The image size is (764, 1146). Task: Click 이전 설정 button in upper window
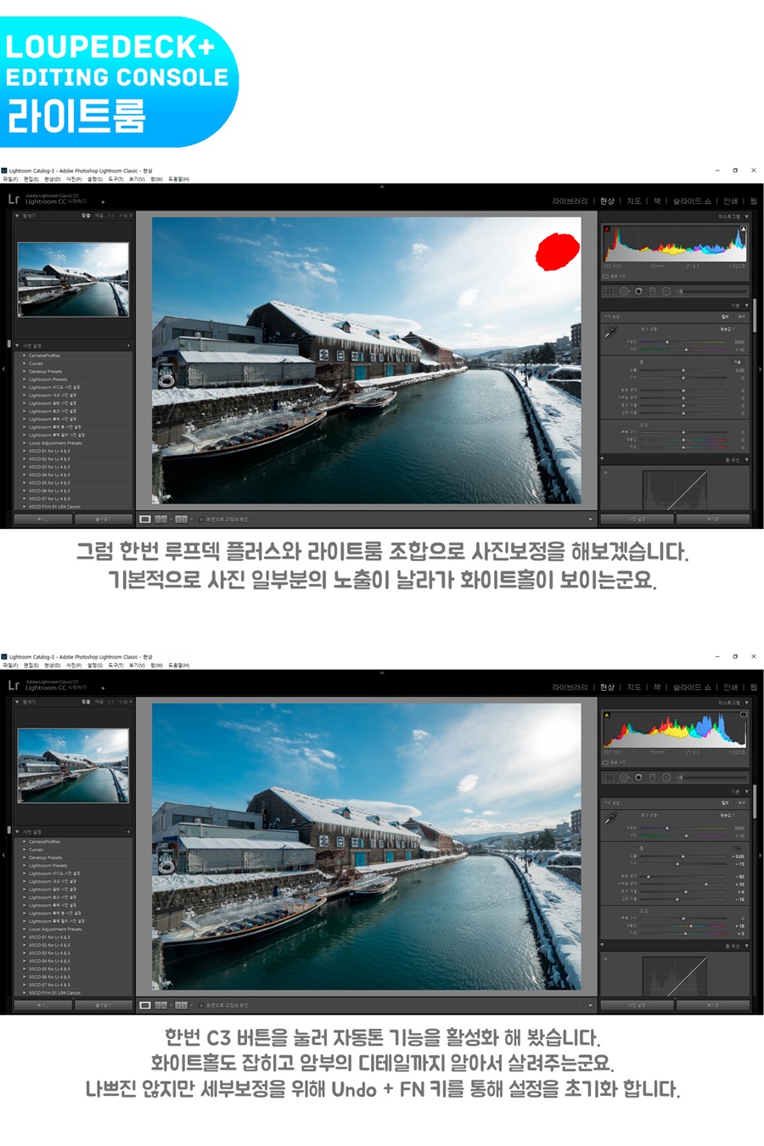pos(637,519)
